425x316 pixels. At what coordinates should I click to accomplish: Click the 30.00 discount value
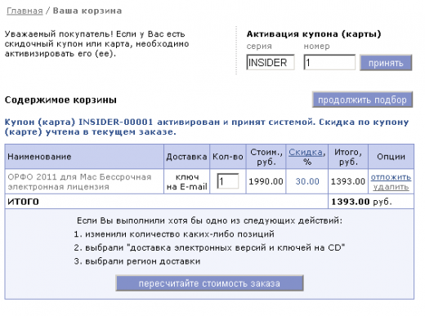[307, 181]
